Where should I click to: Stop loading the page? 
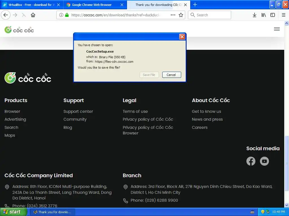tap(24, 15)
